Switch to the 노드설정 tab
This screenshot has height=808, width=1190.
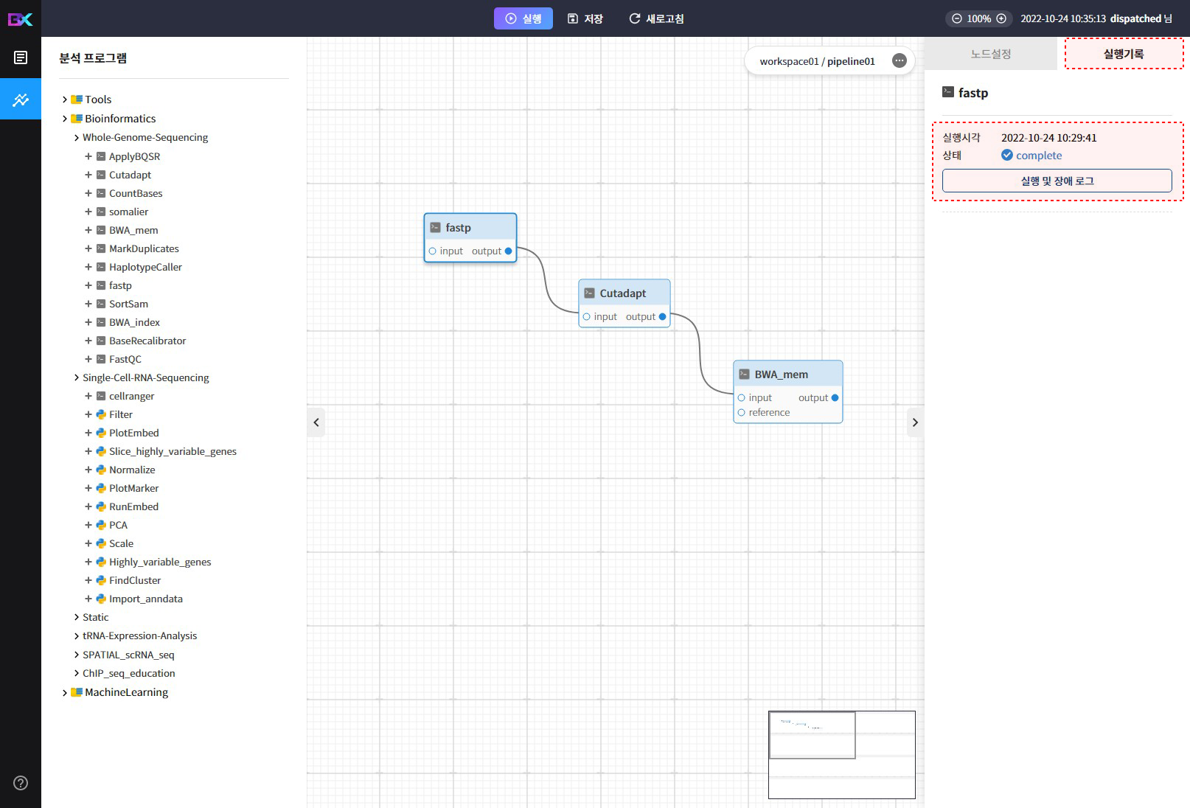coord(990,54)
